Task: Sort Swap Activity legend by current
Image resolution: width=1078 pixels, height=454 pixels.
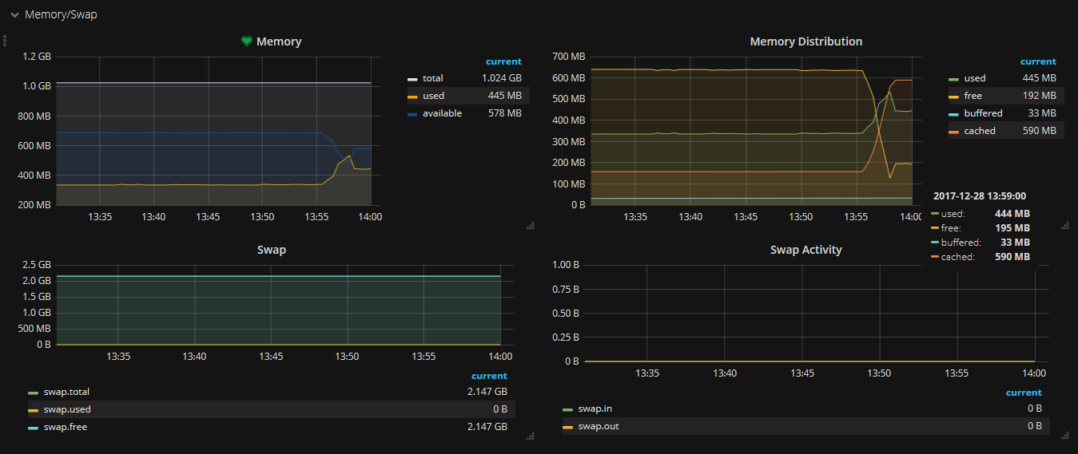Action: click(1024, 393)
